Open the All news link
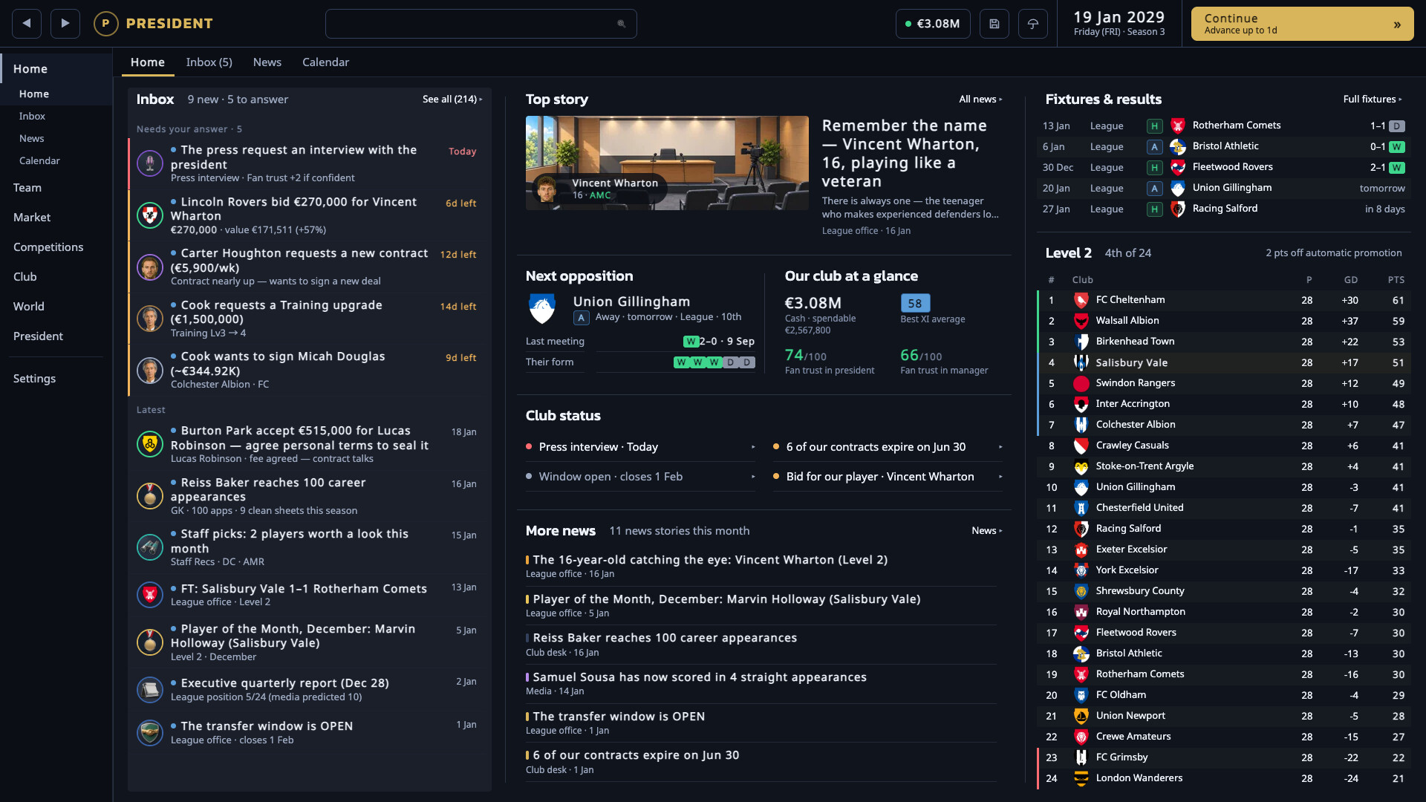 980,100
